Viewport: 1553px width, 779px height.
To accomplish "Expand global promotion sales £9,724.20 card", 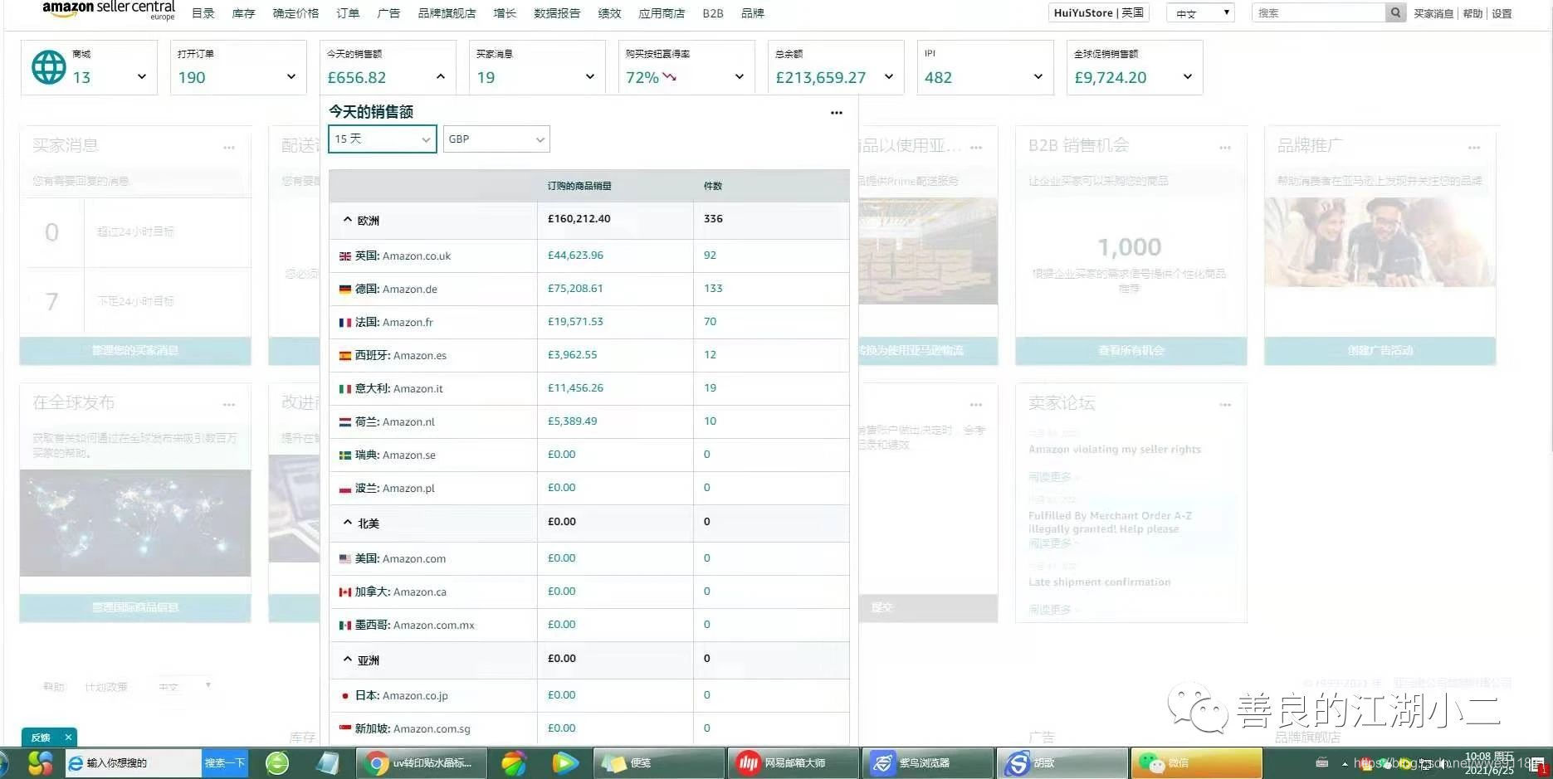I will coord(1188,77).
